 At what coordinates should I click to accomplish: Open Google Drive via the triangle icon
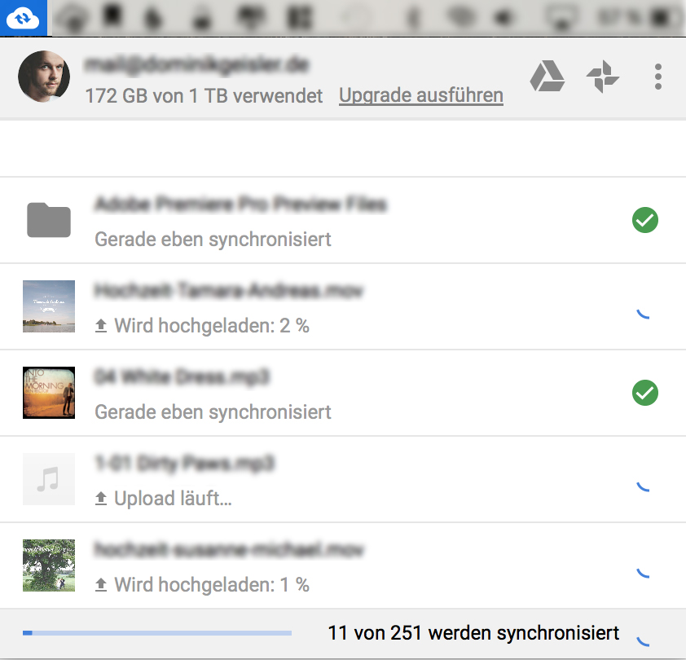(547, 77)
